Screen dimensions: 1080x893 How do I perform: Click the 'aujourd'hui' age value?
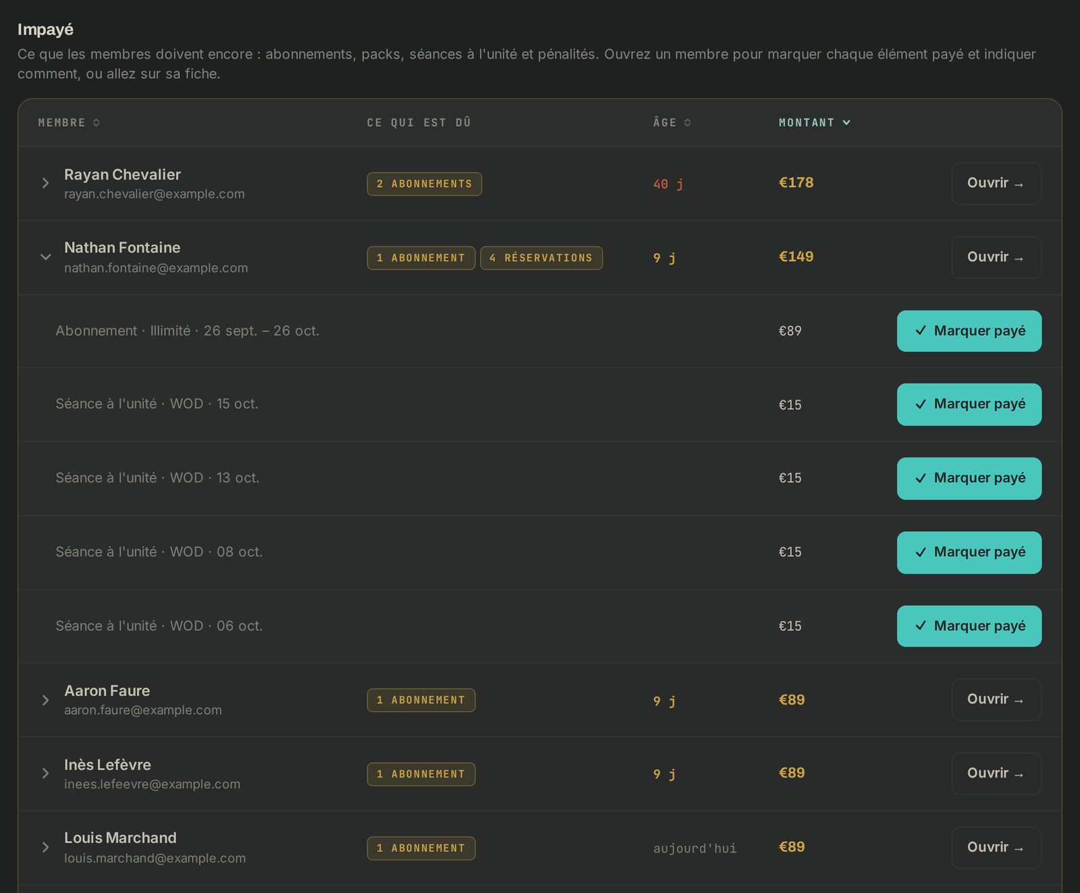695,848
